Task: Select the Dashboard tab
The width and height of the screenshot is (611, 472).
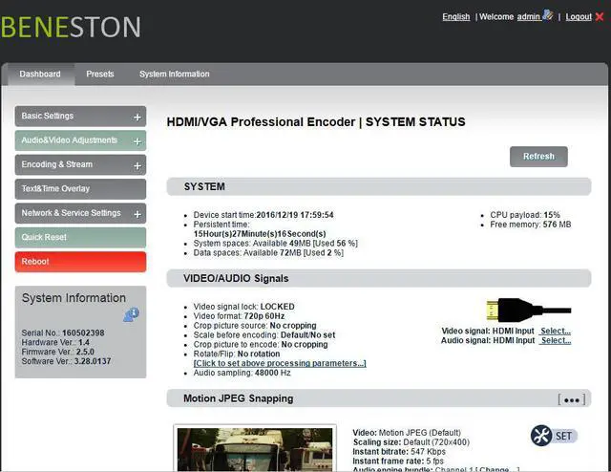Action: 40,74
